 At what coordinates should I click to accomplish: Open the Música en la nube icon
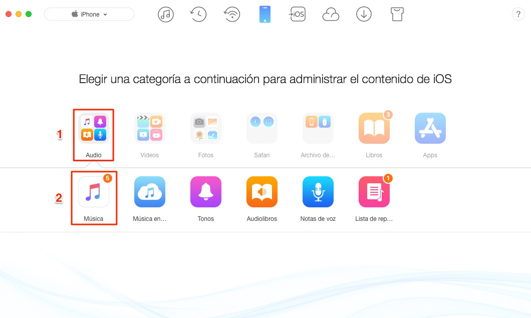150,192
